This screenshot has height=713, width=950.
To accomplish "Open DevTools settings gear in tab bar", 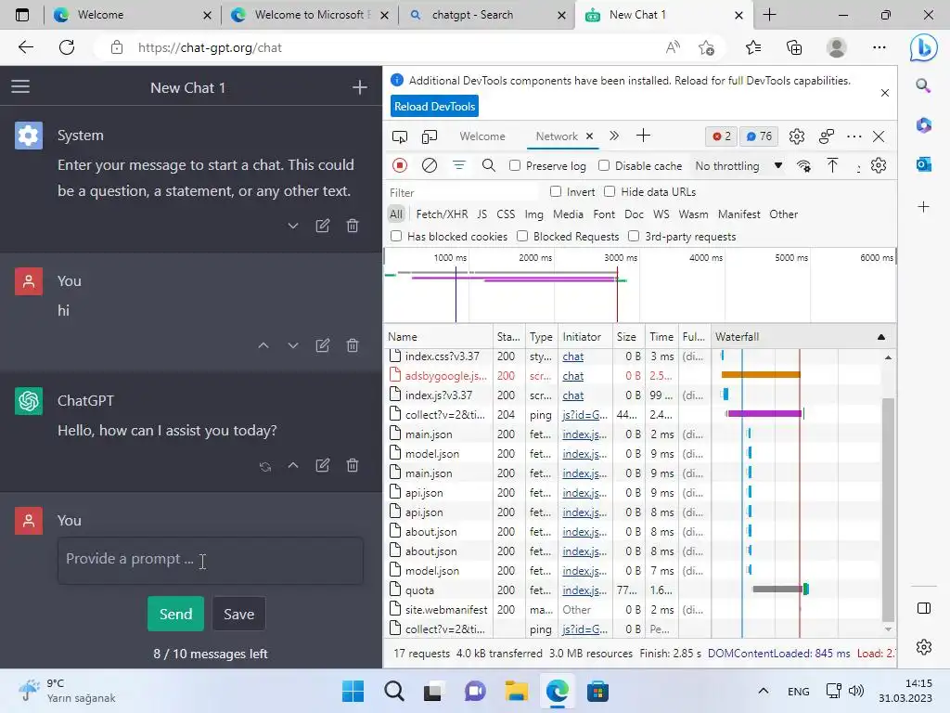I will click(796, 136).
